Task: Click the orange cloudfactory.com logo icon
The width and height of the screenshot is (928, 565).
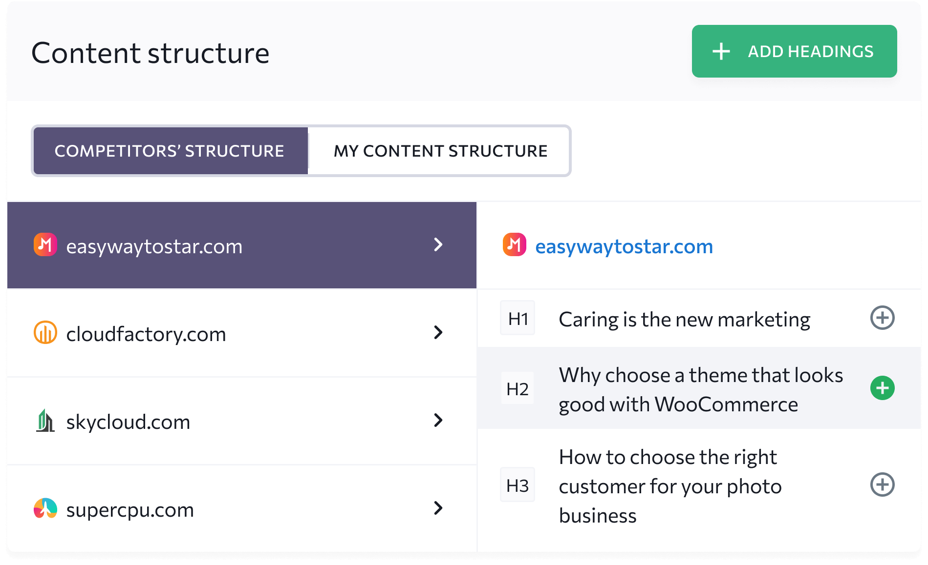Action: (x=45, y=333)
